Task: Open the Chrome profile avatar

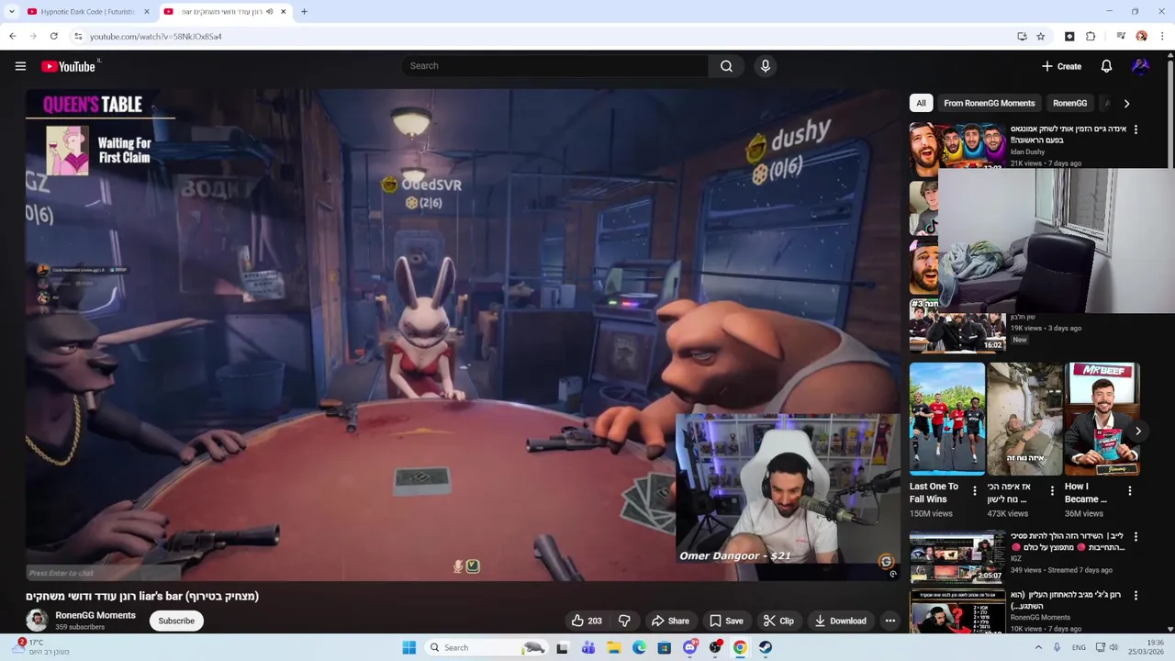Action: tap(1141, 37)
